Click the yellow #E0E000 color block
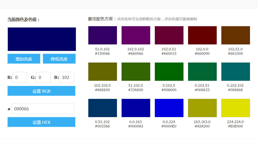This screenshot has height=142, width=258. (236, 108)
